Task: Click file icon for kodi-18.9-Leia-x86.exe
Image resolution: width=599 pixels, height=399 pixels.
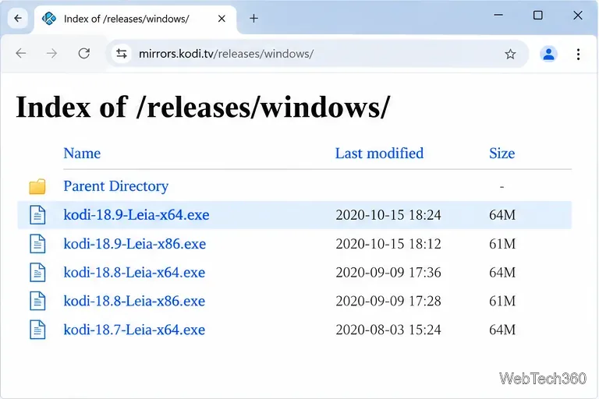Action: [x=37, y=244]
